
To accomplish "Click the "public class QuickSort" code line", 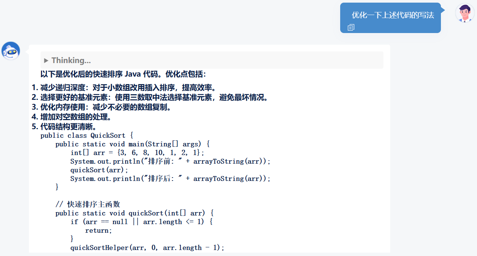I will (87, 136).
